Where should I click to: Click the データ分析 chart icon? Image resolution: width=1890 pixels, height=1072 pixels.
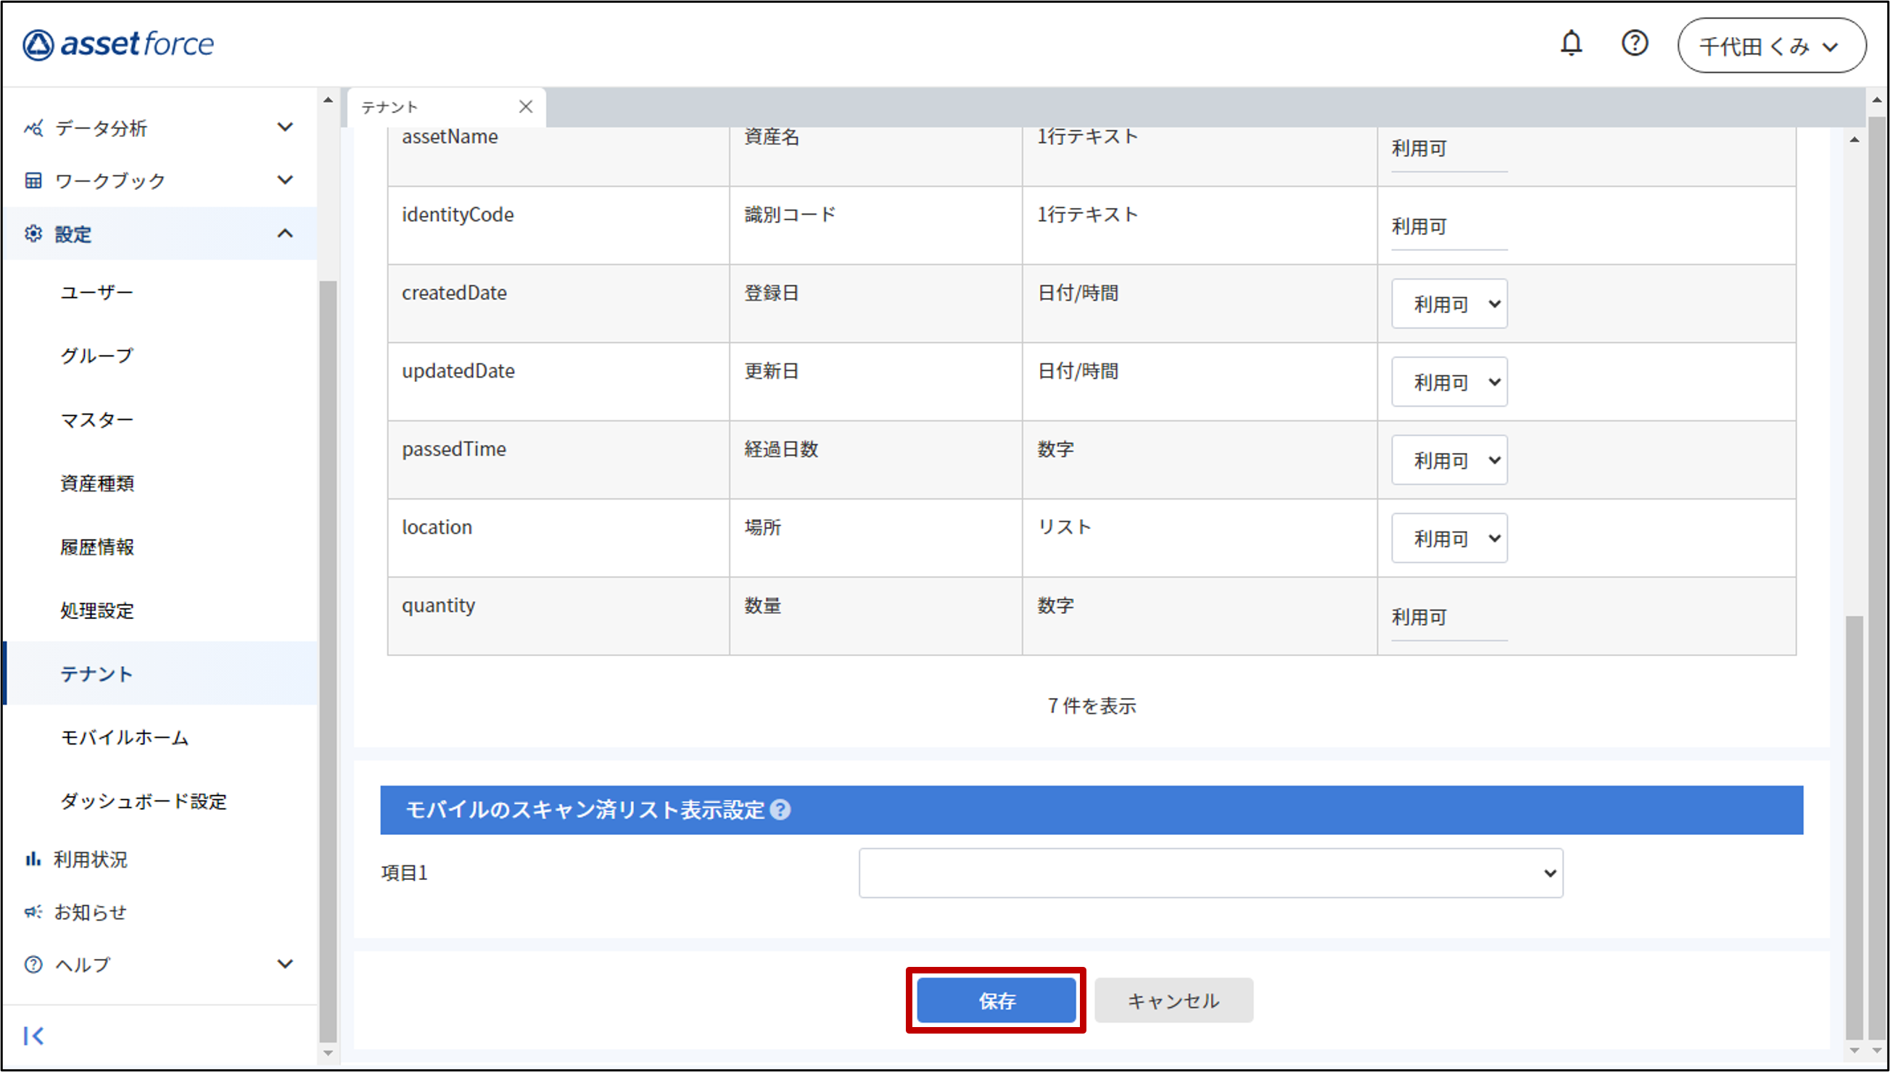(x=33, y=128)
